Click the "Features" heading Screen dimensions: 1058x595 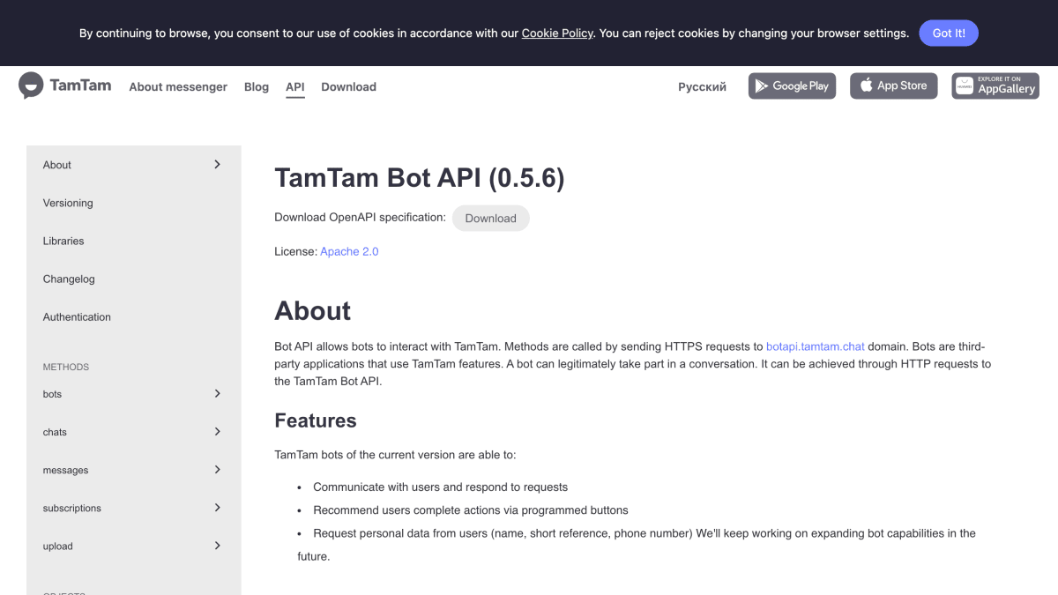coord(316,420)
